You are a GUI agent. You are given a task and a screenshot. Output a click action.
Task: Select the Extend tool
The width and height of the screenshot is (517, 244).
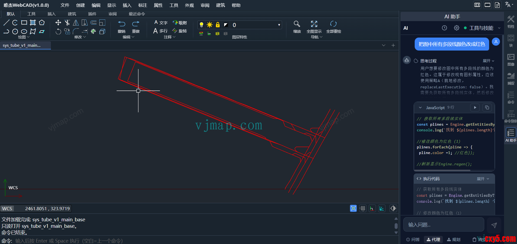point(85,32)
